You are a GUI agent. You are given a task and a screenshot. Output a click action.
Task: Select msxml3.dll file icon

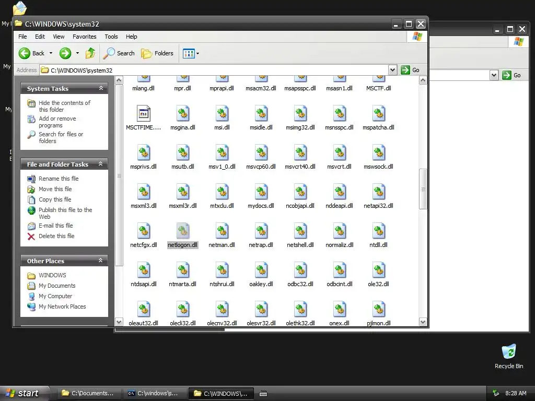(143, 192)
